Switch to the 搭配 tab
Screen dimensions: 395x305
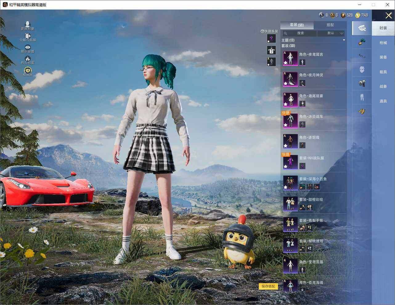pyautogui.click(x=330, y=25)
